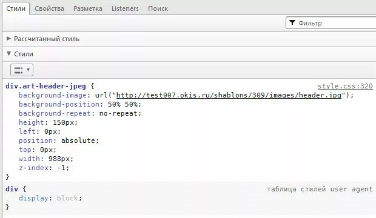Switch to the Разметка tab

pos(88,8)
